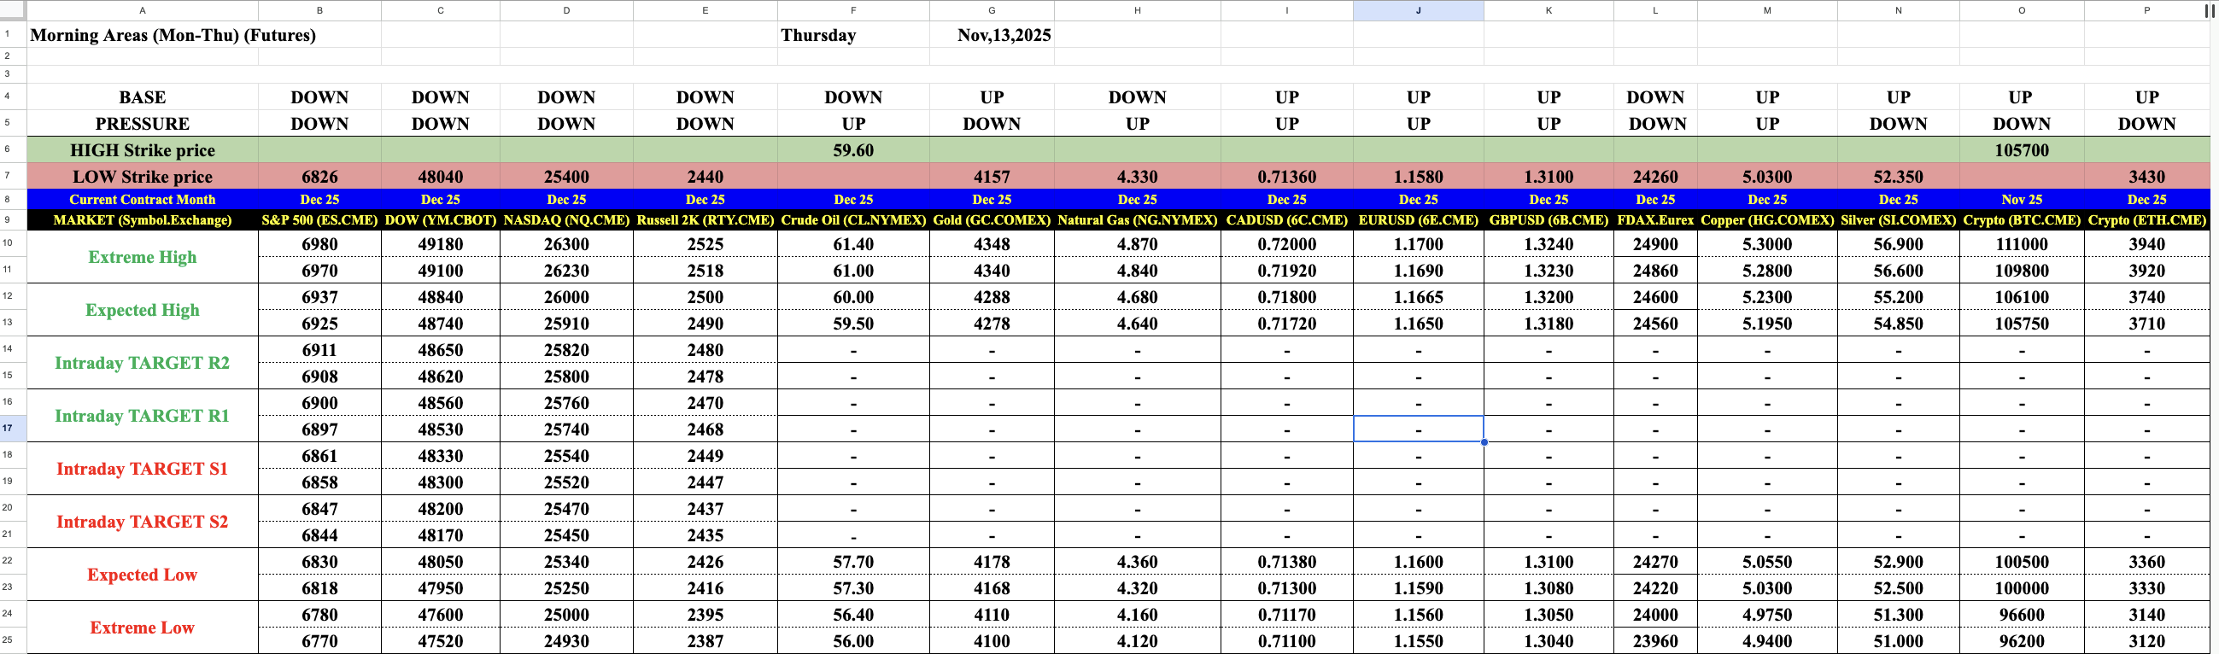Click the fill handle of the selected cell
Image resolution: width=2219 pixels, height=654 pixels.
pos(1484,442)
